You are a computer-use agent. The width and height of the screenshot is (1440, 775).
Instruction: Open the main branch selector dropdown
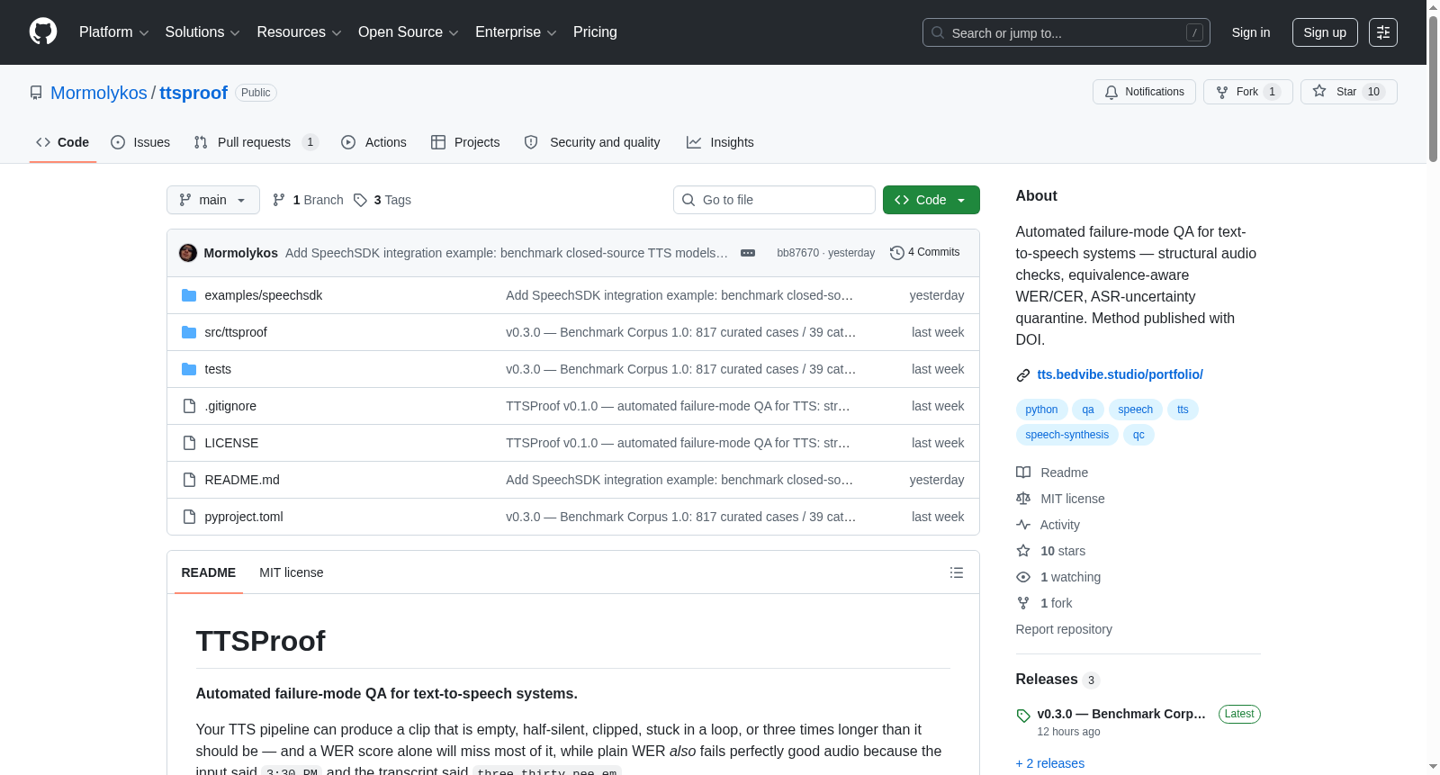pos(213,200)
